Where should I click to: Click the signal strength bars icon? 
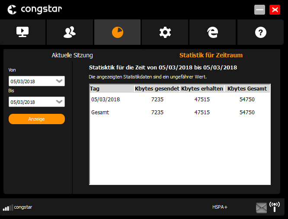[7, 208]
